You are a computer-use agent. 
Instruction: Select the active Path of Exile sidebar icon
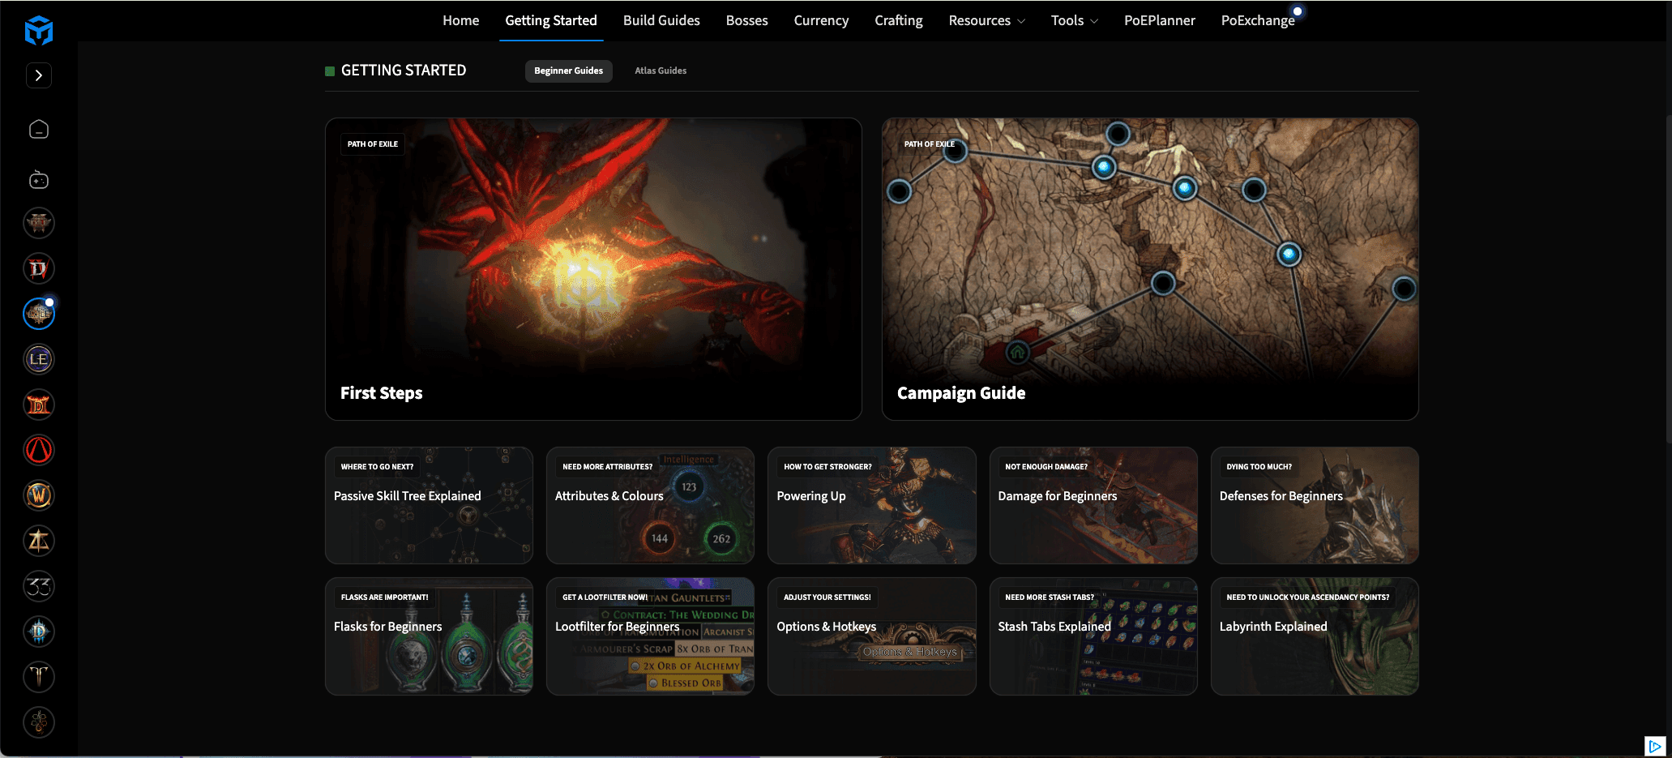[39, 314]
